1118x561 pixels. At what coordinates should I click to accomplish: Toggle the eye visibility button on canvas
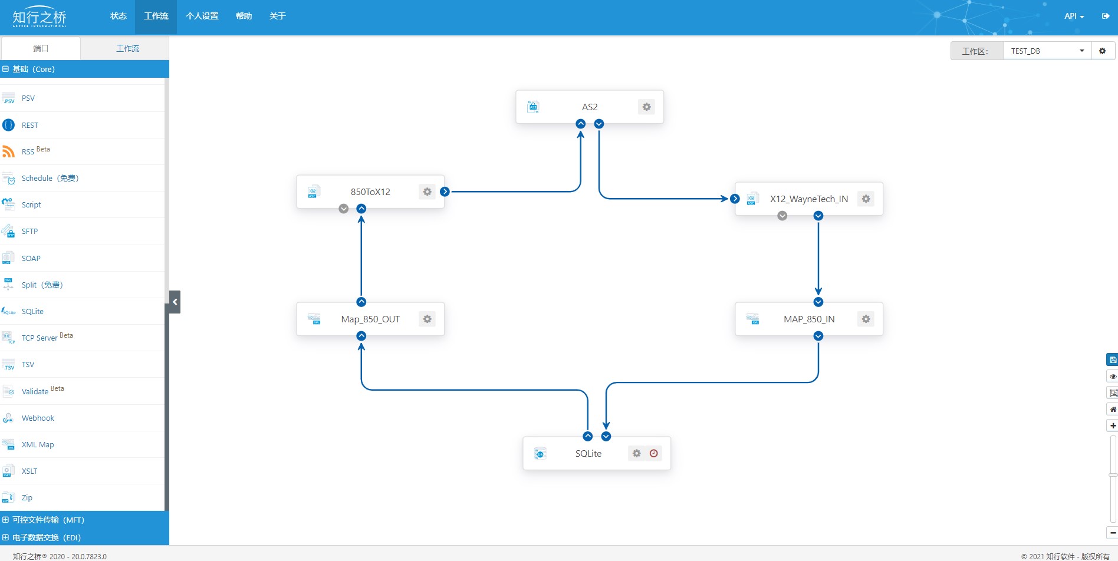[x=1112, y=376]
